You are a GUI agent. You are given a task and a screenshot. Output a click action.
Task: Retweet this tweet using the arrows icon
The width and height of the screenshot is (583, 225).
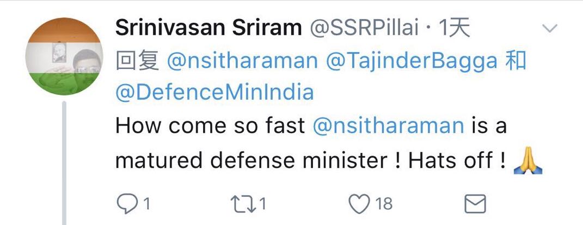[243, 204]
